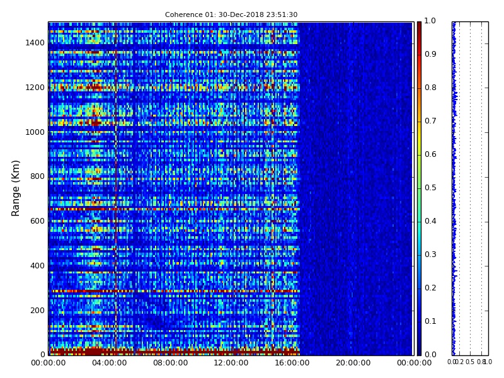Click the red horizontal coherence band near 650 km
This screenshot has width=504, height=378.
click(x=174, y=209)
